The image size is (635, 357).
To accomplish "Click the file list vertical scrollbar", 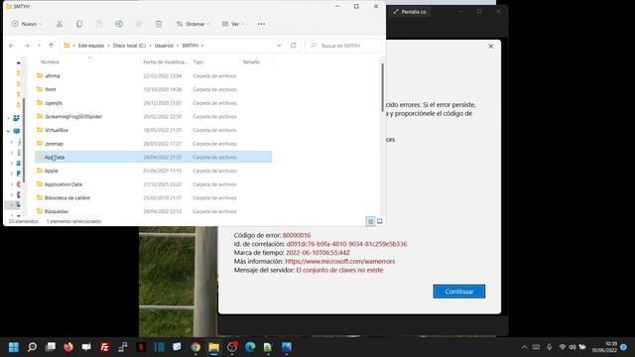I will point(382,87).
